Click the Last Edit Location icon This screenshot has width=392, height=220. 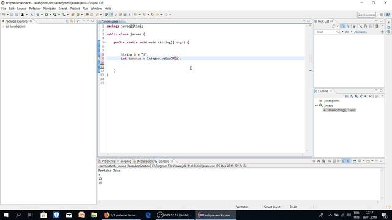153,15
